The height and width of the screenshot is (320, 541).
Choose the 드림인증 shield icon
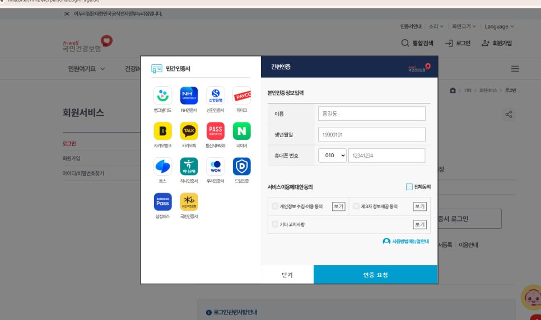(x=242, y=167)
